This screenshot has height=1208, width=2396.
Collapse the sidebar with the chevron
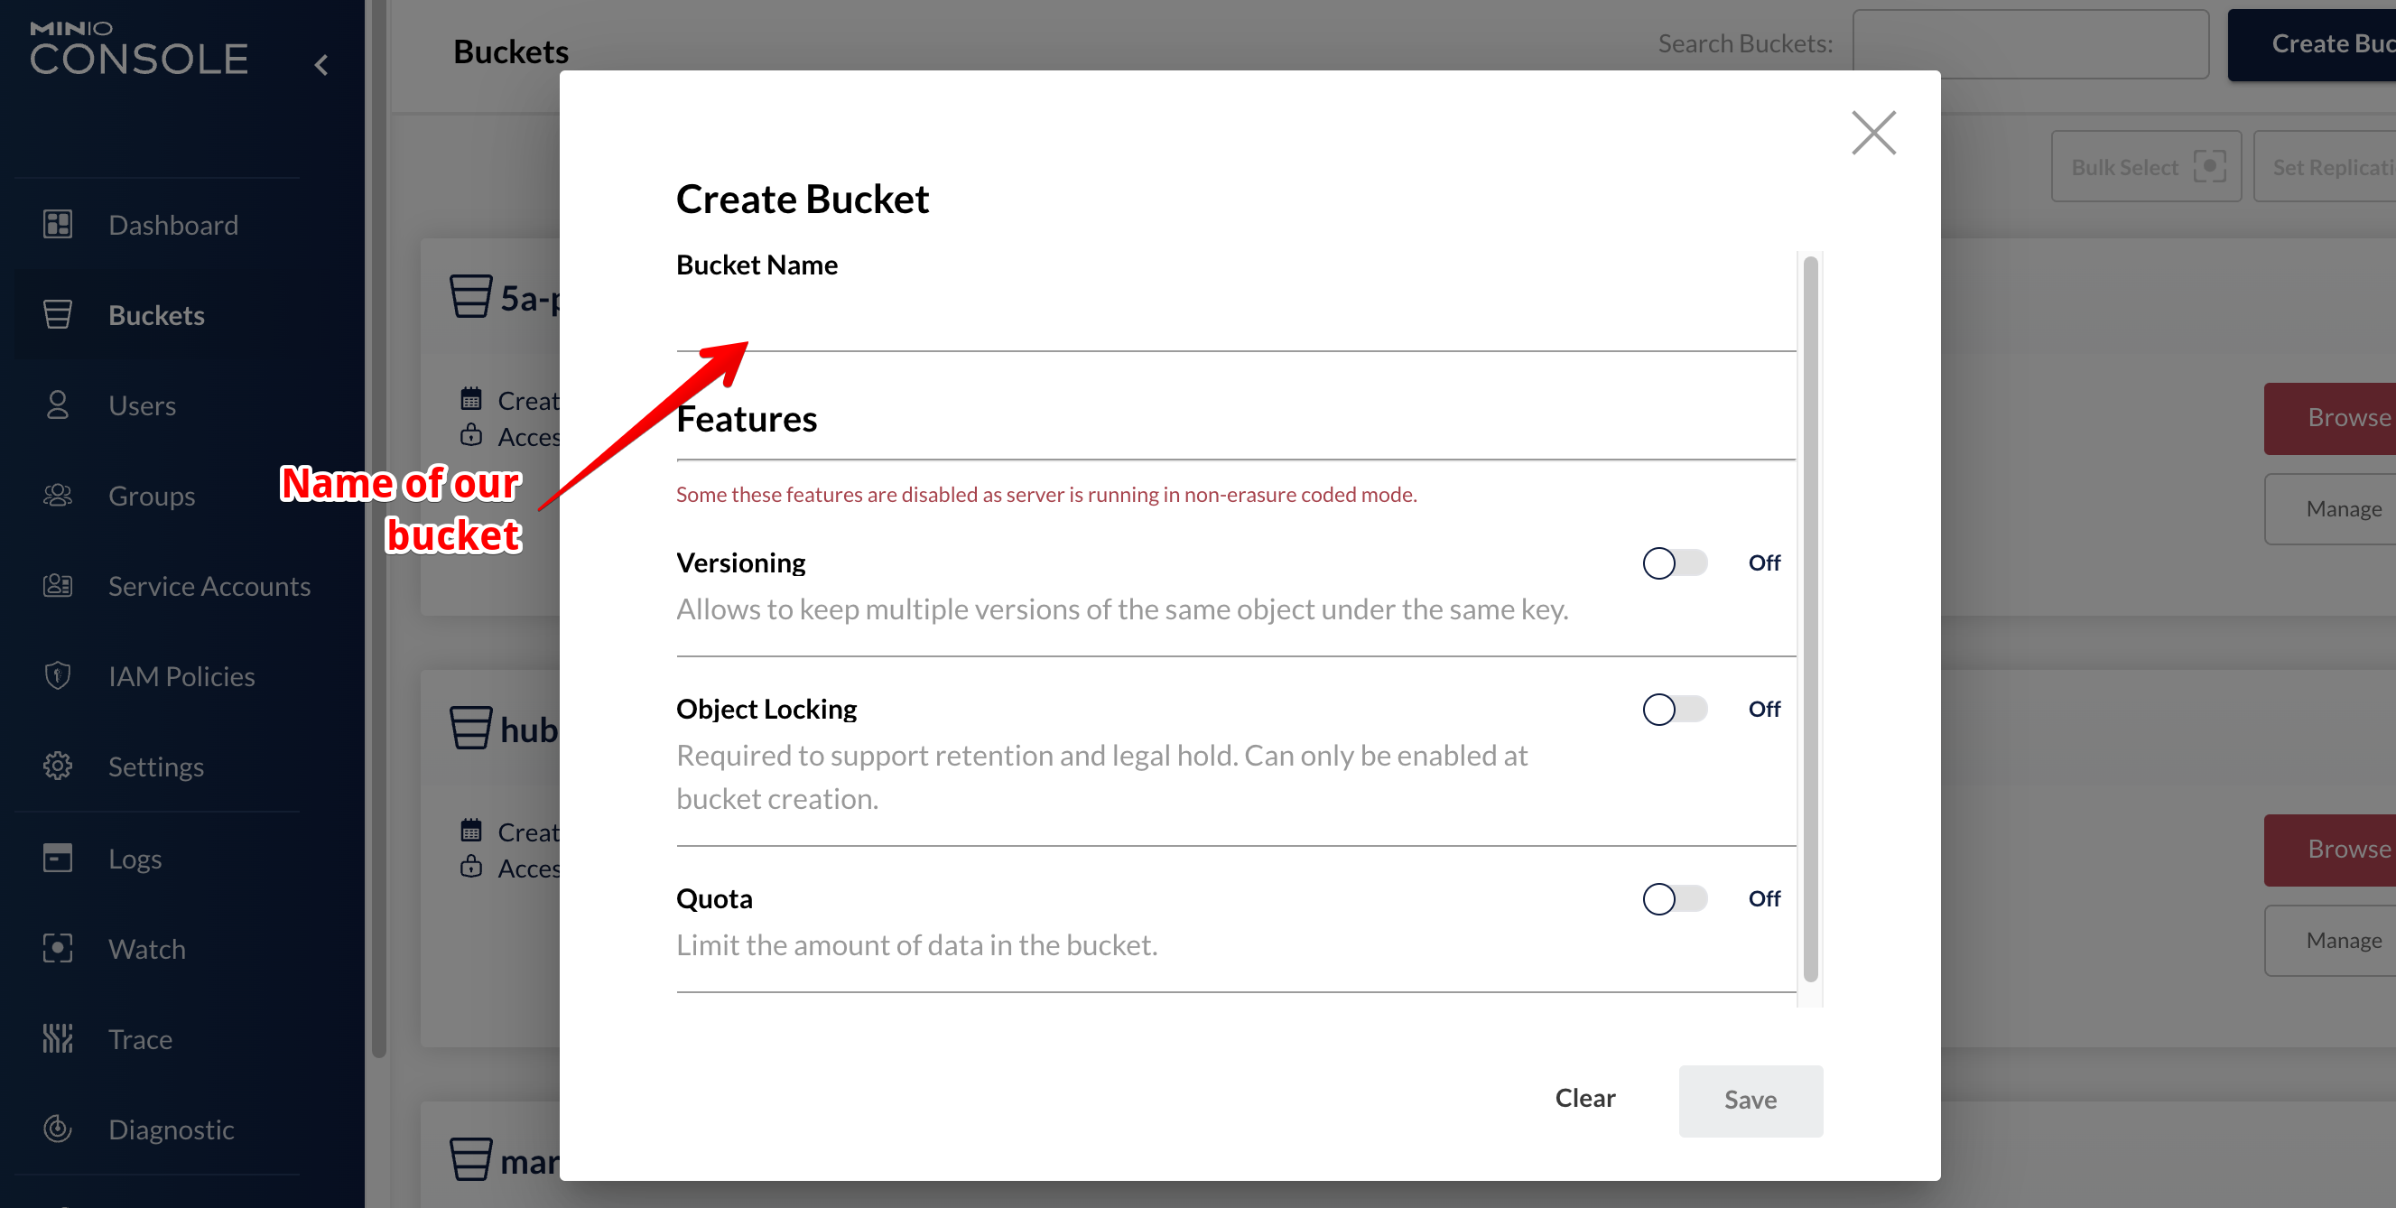click(x=321, y=64)
